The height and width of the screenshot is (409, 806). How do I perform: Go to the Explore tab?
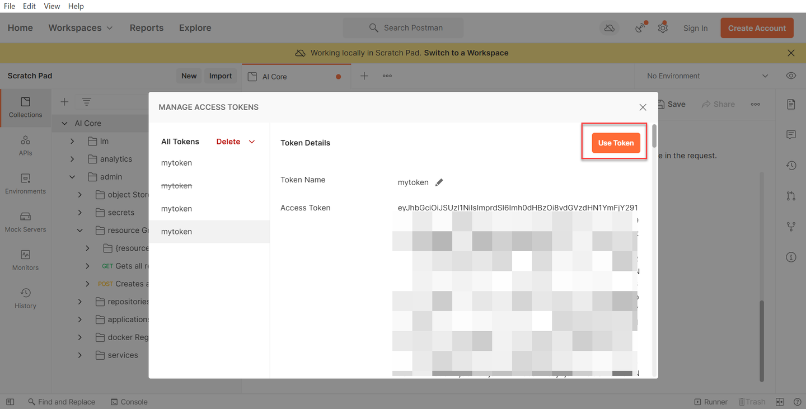click(195, 28)
